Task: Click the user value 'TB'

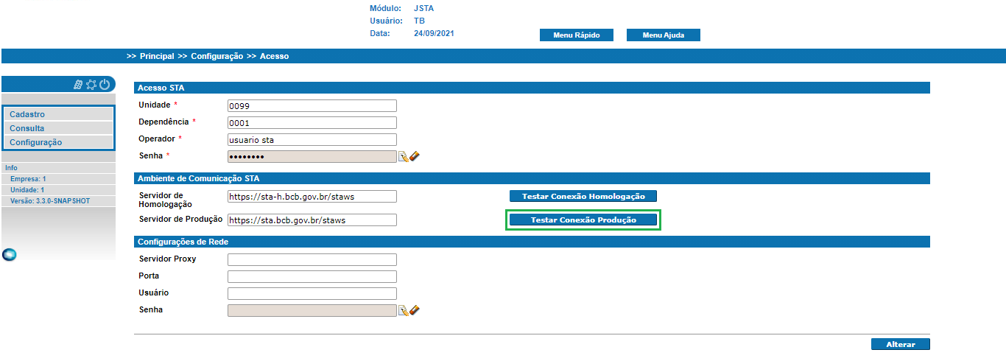Action: coord(419,21)
